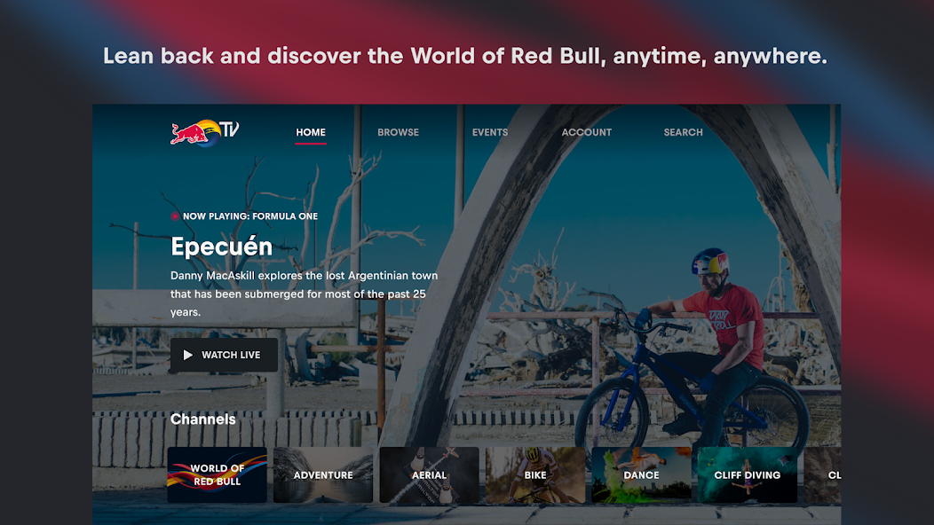Image resolution: width=934 pixels, height=525 pixels.
Task: Switch to the Browse tab
Action: (398, 132)
